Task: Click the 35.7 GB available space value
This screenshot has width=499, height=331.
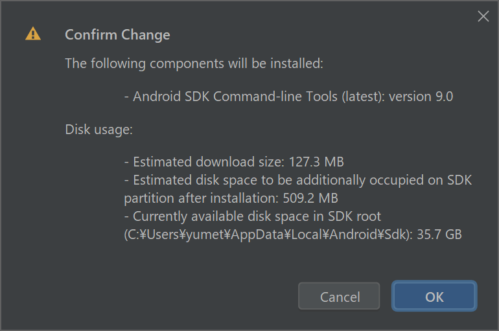Action: tap(439, 234)
